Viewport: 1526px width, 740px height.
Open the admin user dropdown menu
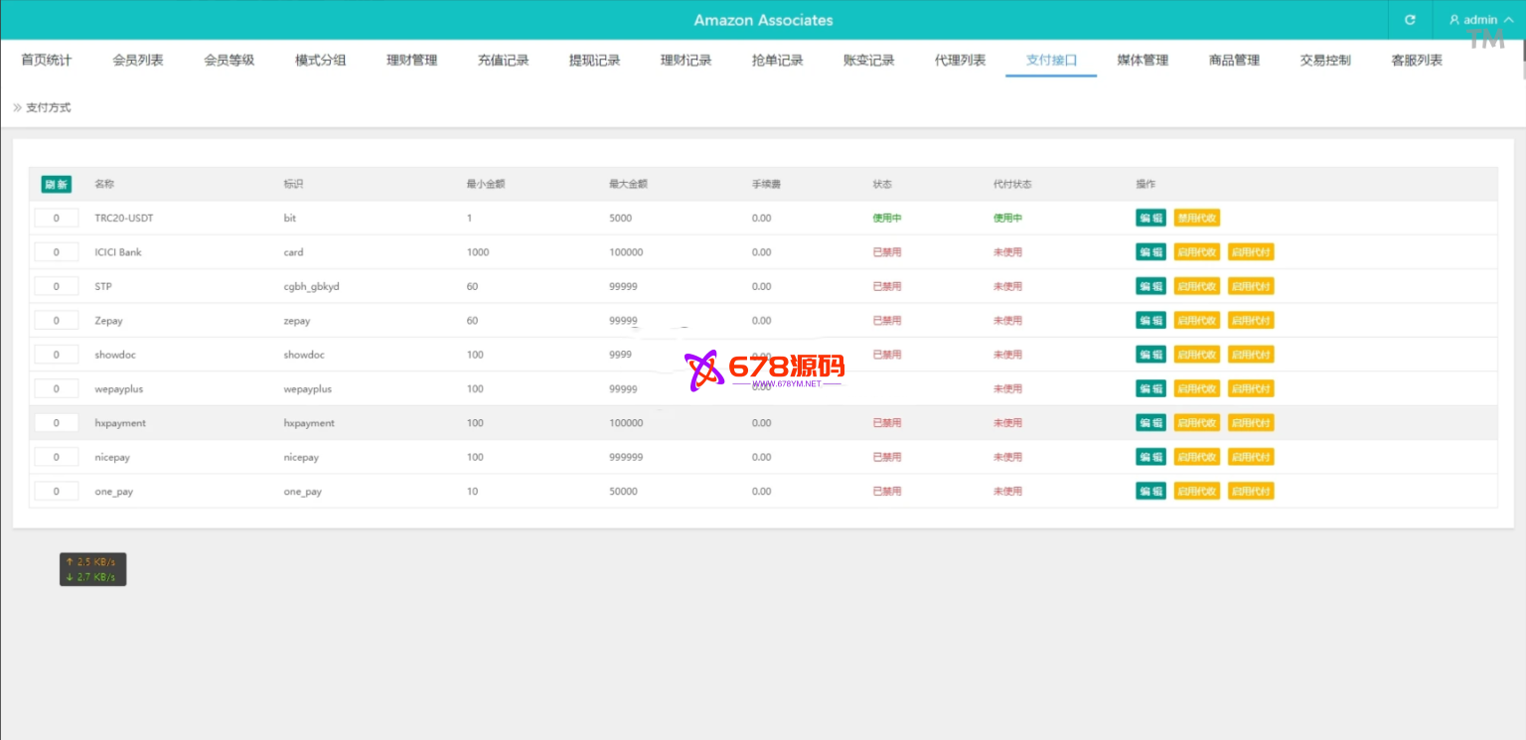click(1480, 20)
